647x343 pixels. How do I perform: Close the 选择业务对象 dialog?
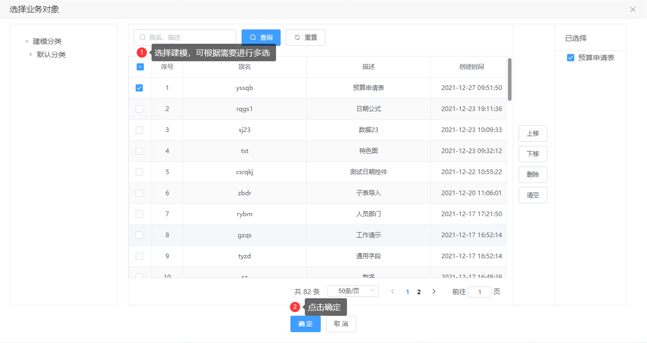633,9
